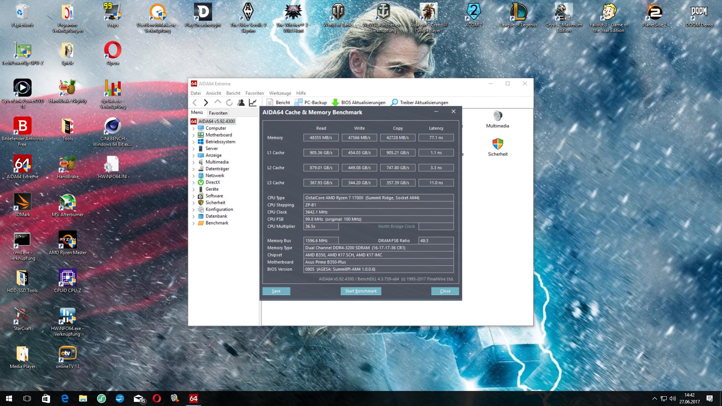Open the Opera browser taskbar icon
722x406 pixels.
157,398
